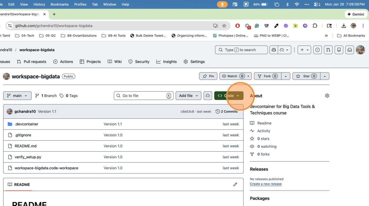Click the Create a new release link
The width and height of the screenshot is (369, 206).
265,184
